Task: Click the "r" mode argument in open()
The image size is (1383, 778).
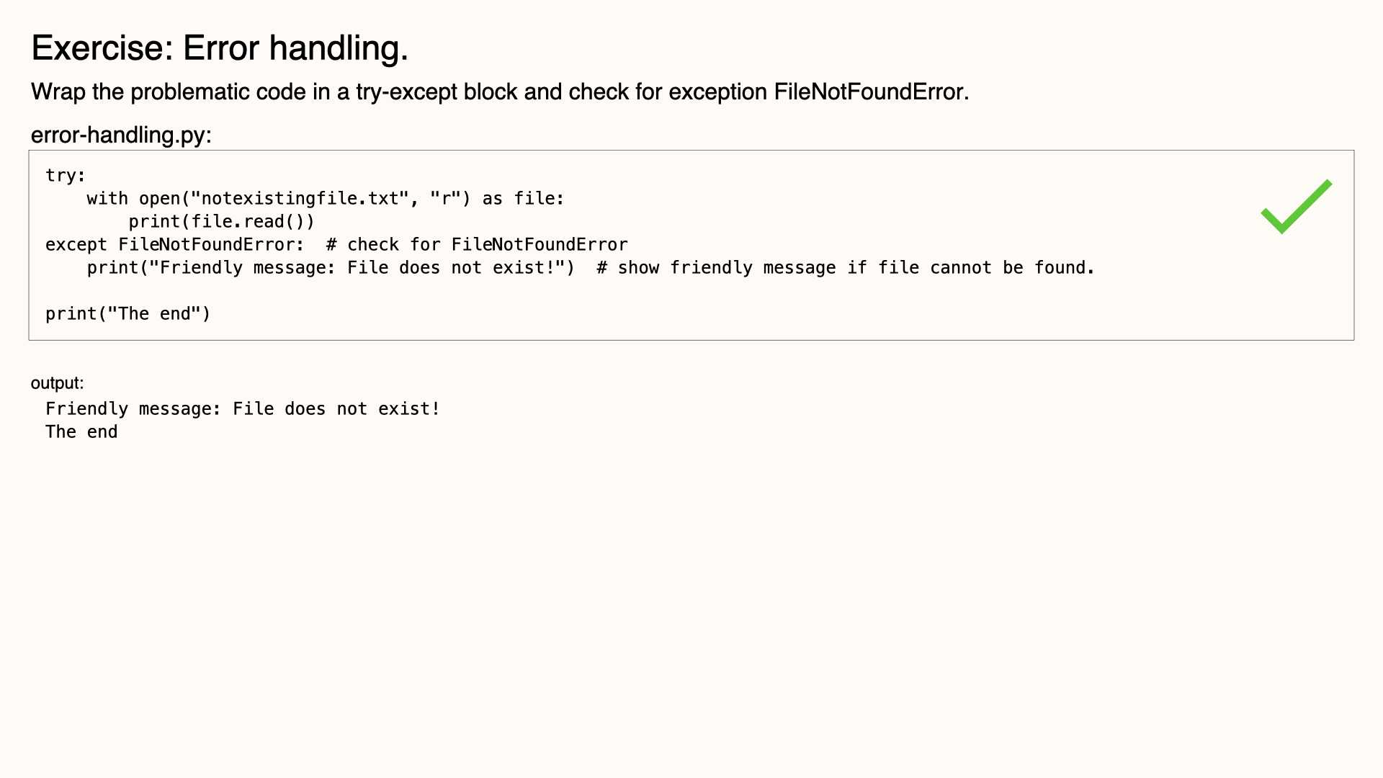Action: click(445, 198)
